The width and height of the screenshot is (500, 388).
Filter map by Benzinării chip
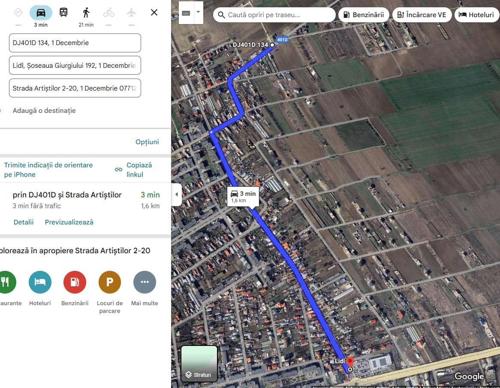coord(364,15)
